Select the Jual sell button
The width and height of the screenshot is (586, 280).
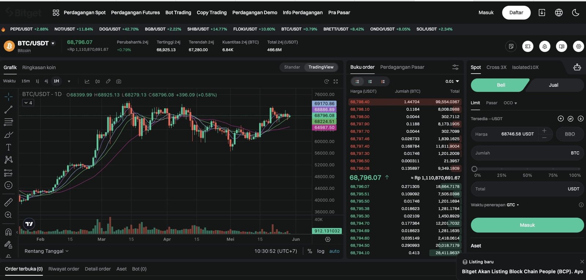point(553,85)
